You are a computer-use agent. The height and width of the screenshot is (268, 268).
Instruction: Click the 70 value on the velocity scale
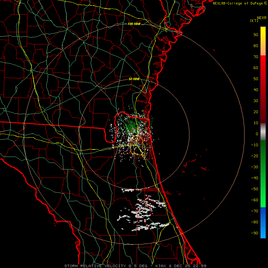(x=256, y=57)
